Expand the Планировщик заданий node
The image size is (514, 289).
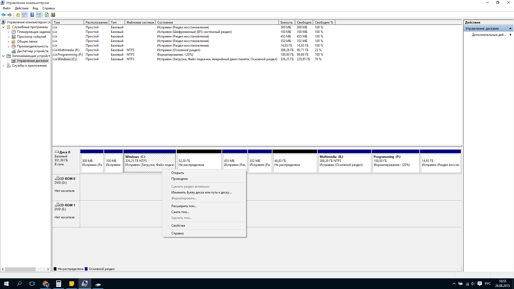click(x=8, y=32)
